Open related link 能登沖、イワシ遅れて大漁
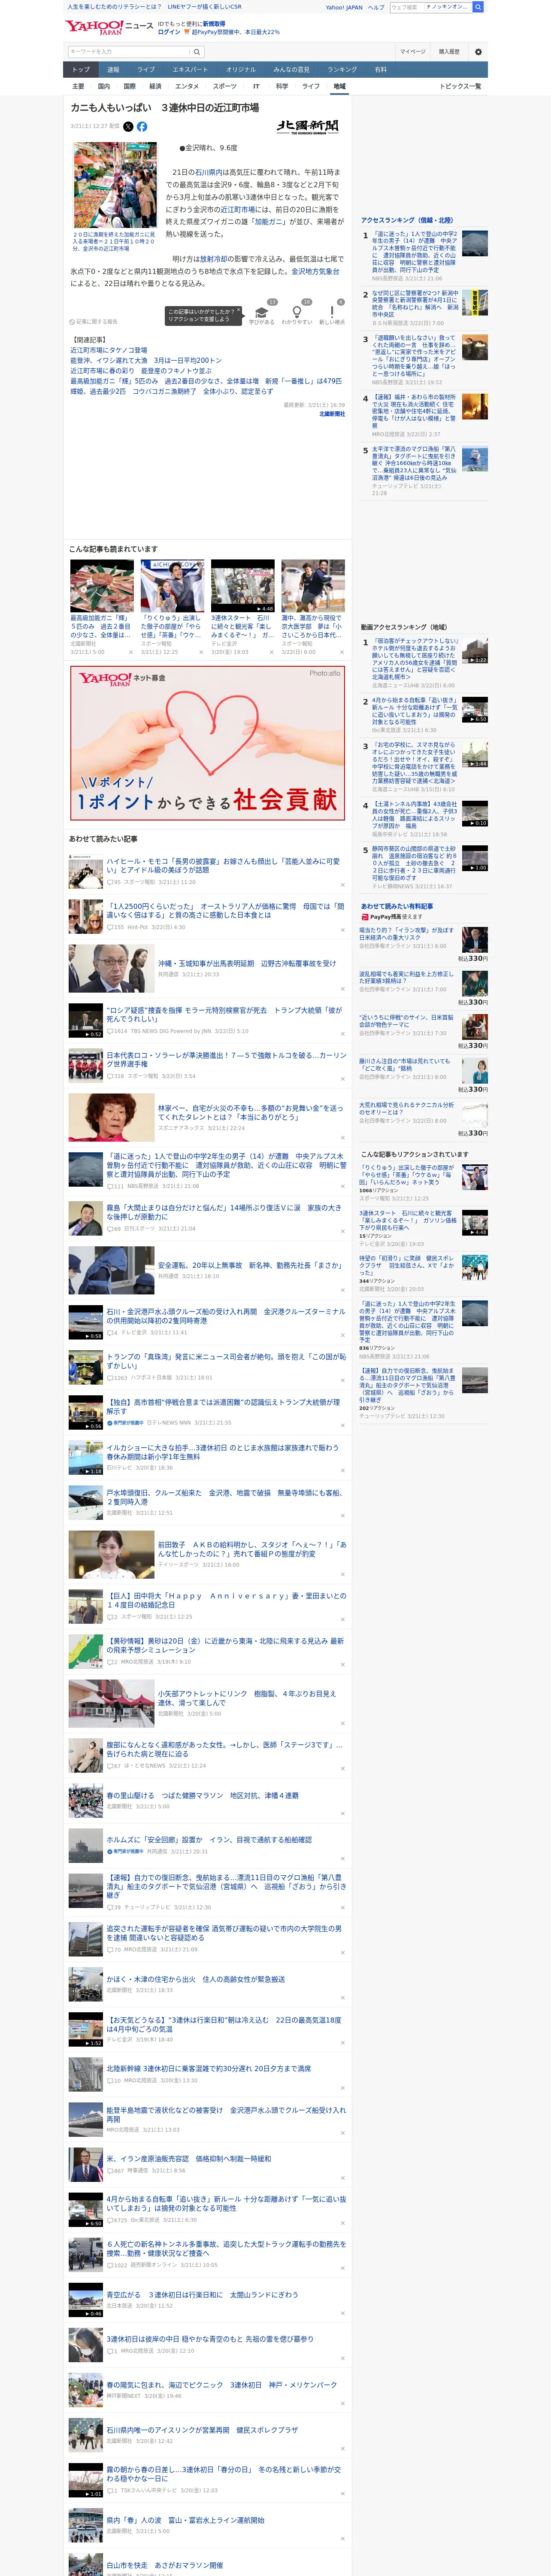 pos(146,361)
